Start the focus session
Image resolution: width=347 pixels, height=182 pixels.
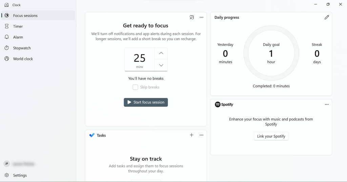[x=146, y=102]
